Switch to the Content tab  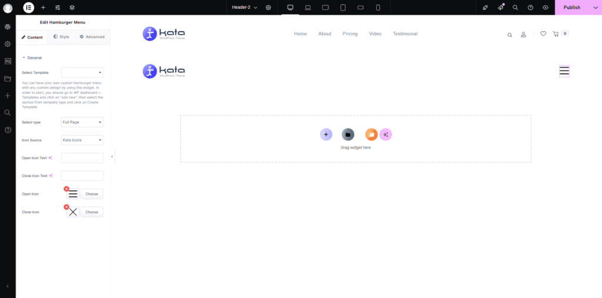coord(32,37)
